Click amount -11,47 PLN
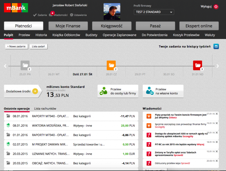The width and height of the screenshot is (226, 171). pos(127,116)
